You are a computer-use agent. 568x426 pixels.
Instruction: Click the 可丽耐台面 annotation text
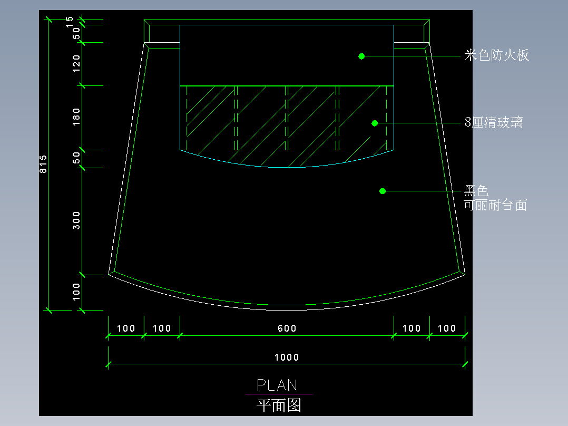[495, 205]
